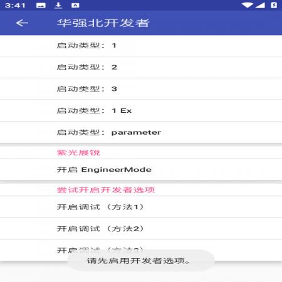Select '启动类型: parameter' entry
Image resolution: width=282 pixels, height=282 pixels.
(141, 132)
